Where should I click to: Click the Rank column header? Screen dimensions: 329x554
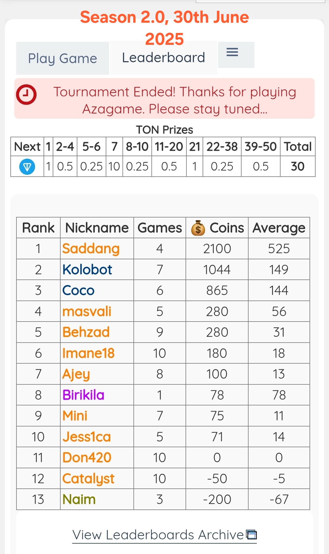click(x=38, y=228)
